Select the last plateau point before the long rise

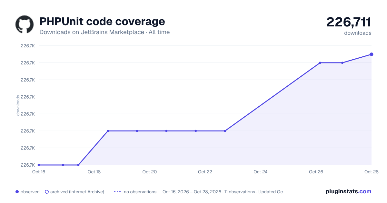coord(225,131)
